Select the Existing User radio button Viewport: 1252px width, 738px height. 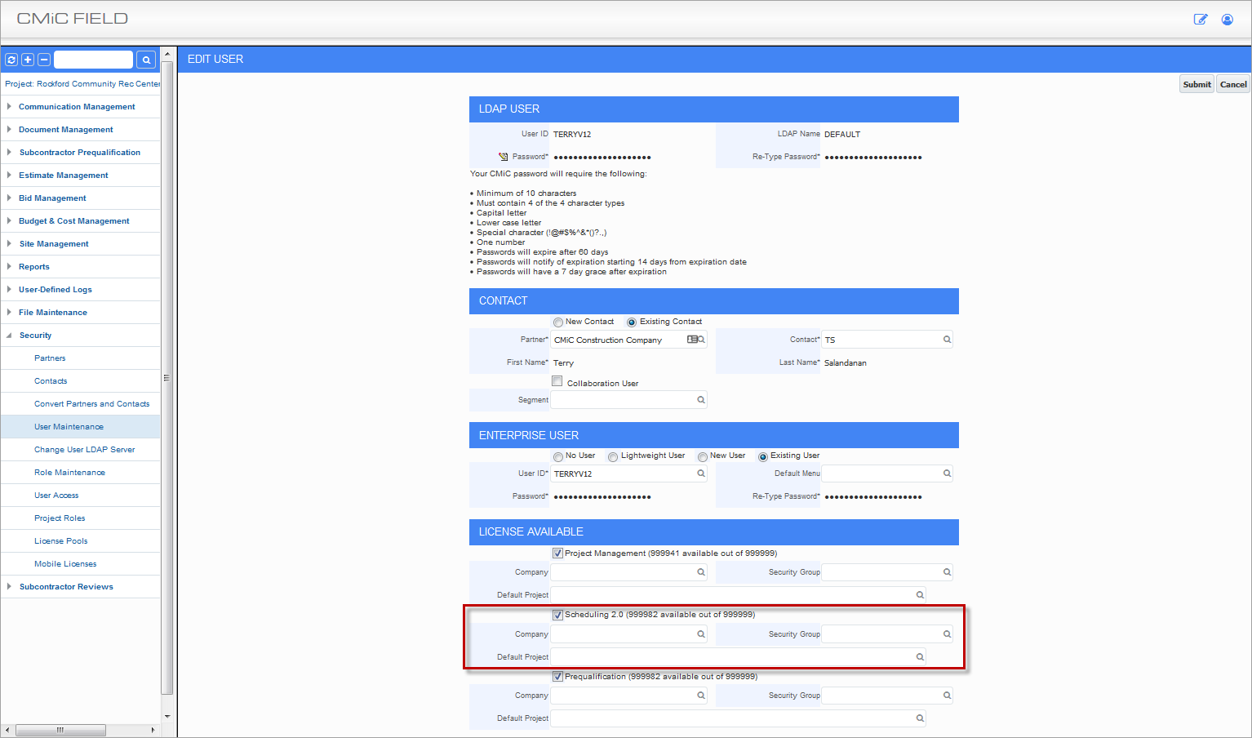pyautogui.click(x=763, y=457)
